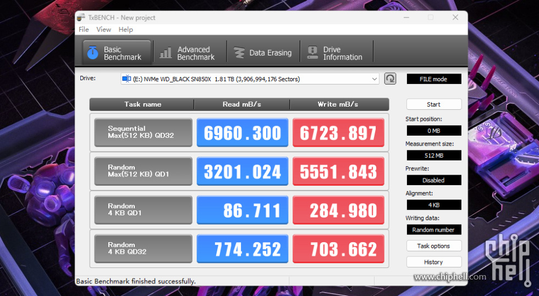Viewport: 539px width, 296px height.
Task: Go to Drive Information tab
Action: (336, 53)
